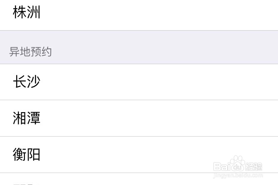Click the 异地预约 section header
Screen dimensions: 278x185
[x=30, y=52]
